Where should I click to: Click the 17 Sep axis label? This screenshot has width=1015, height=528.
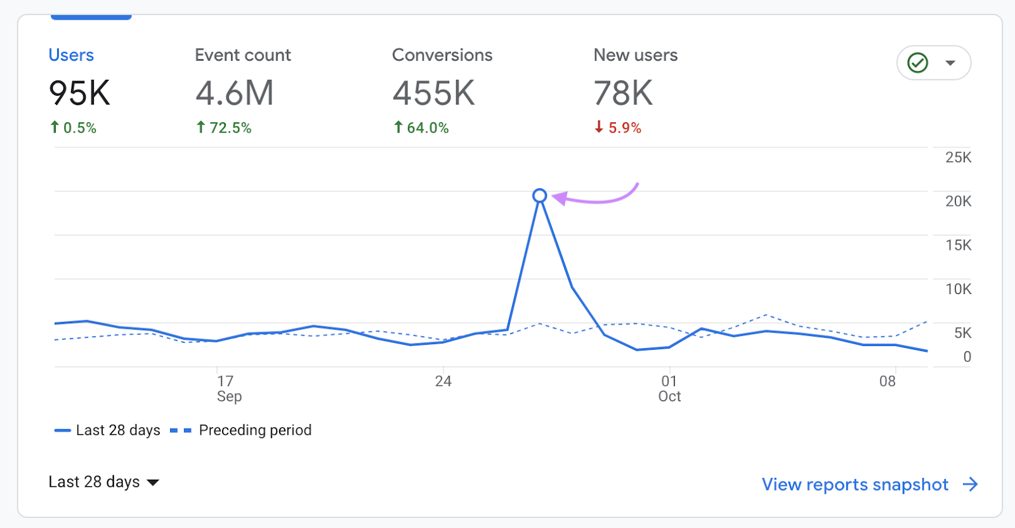229,389
